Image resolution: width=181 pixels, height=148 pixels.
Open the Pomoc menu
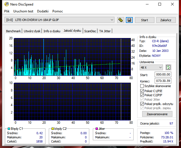point(58,11)
